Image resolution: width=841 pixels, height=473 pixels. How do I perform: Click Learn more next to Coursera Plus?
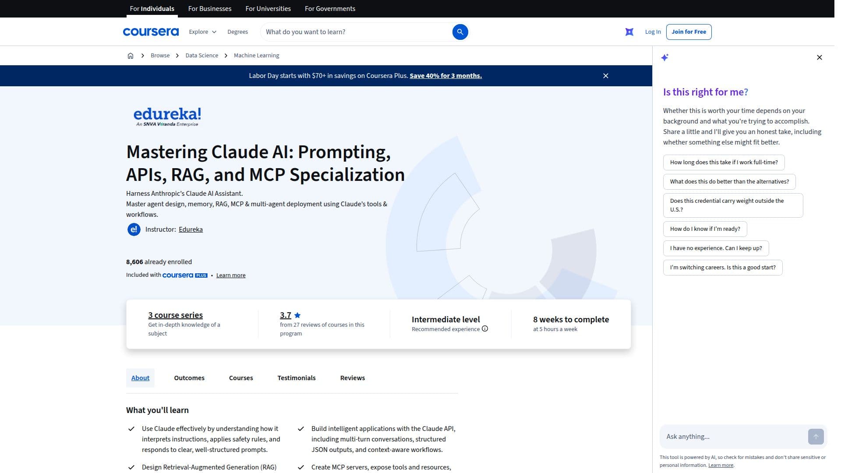[231, 275]
